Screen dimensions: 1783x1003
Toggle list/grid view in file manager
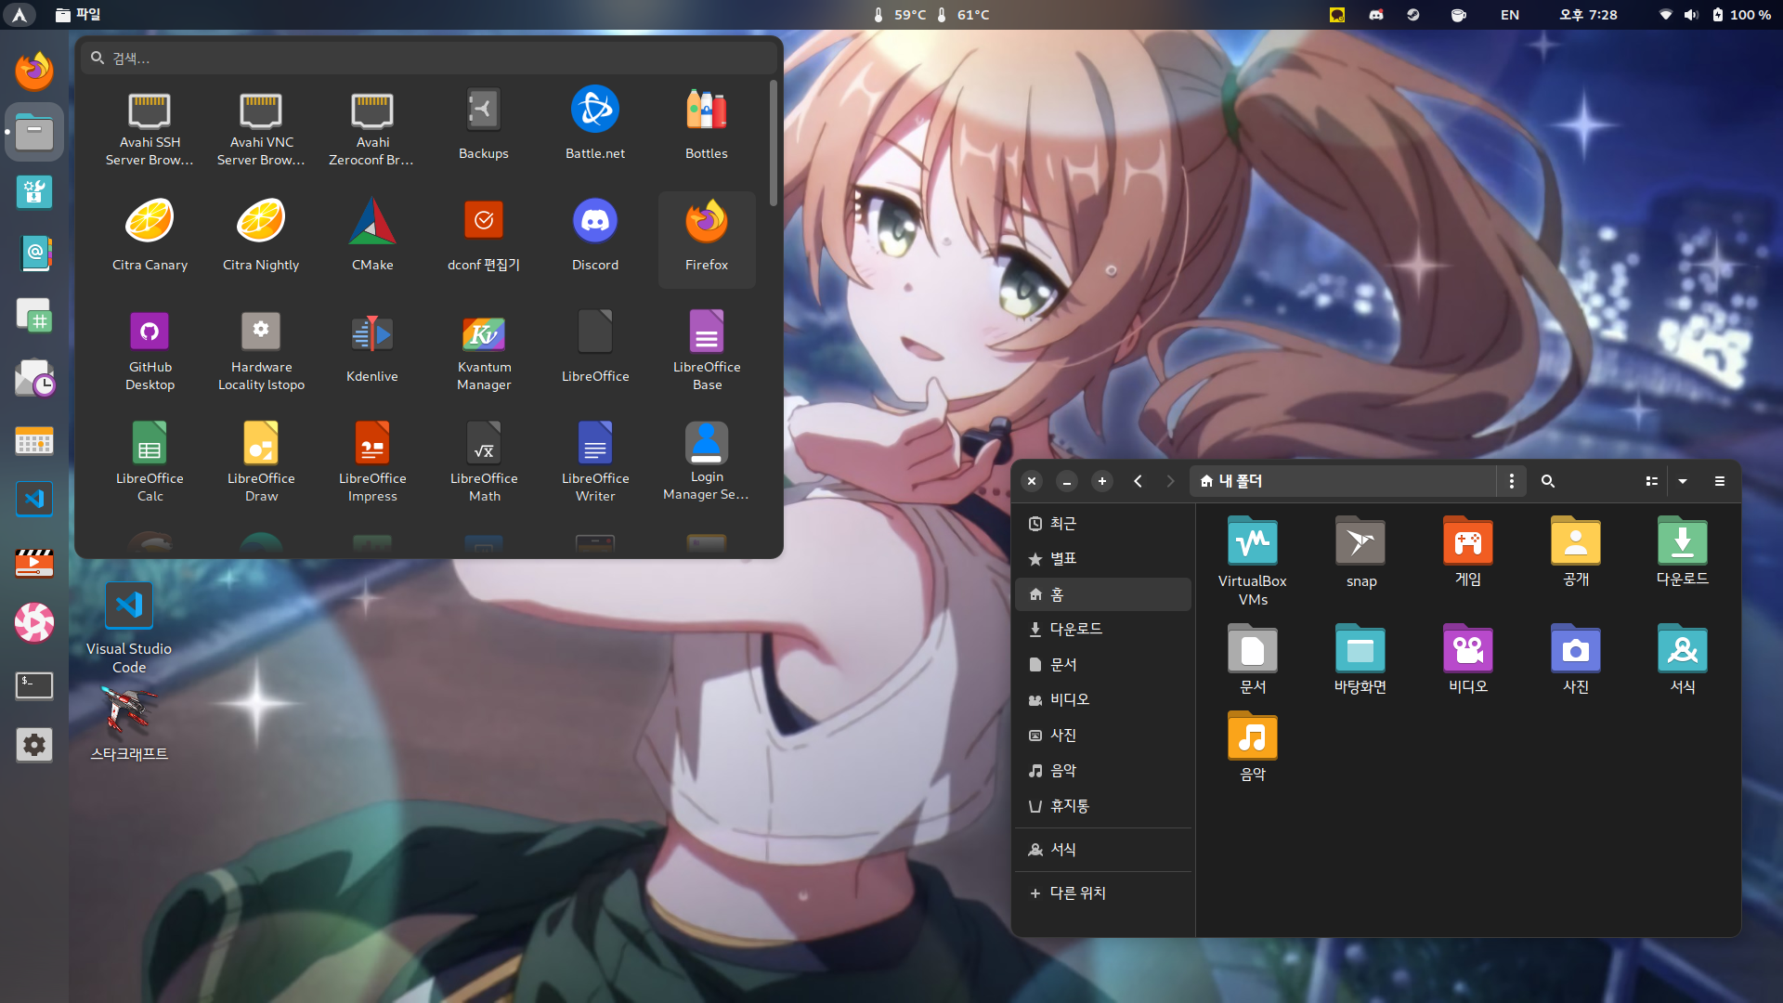pos(1652,481)
